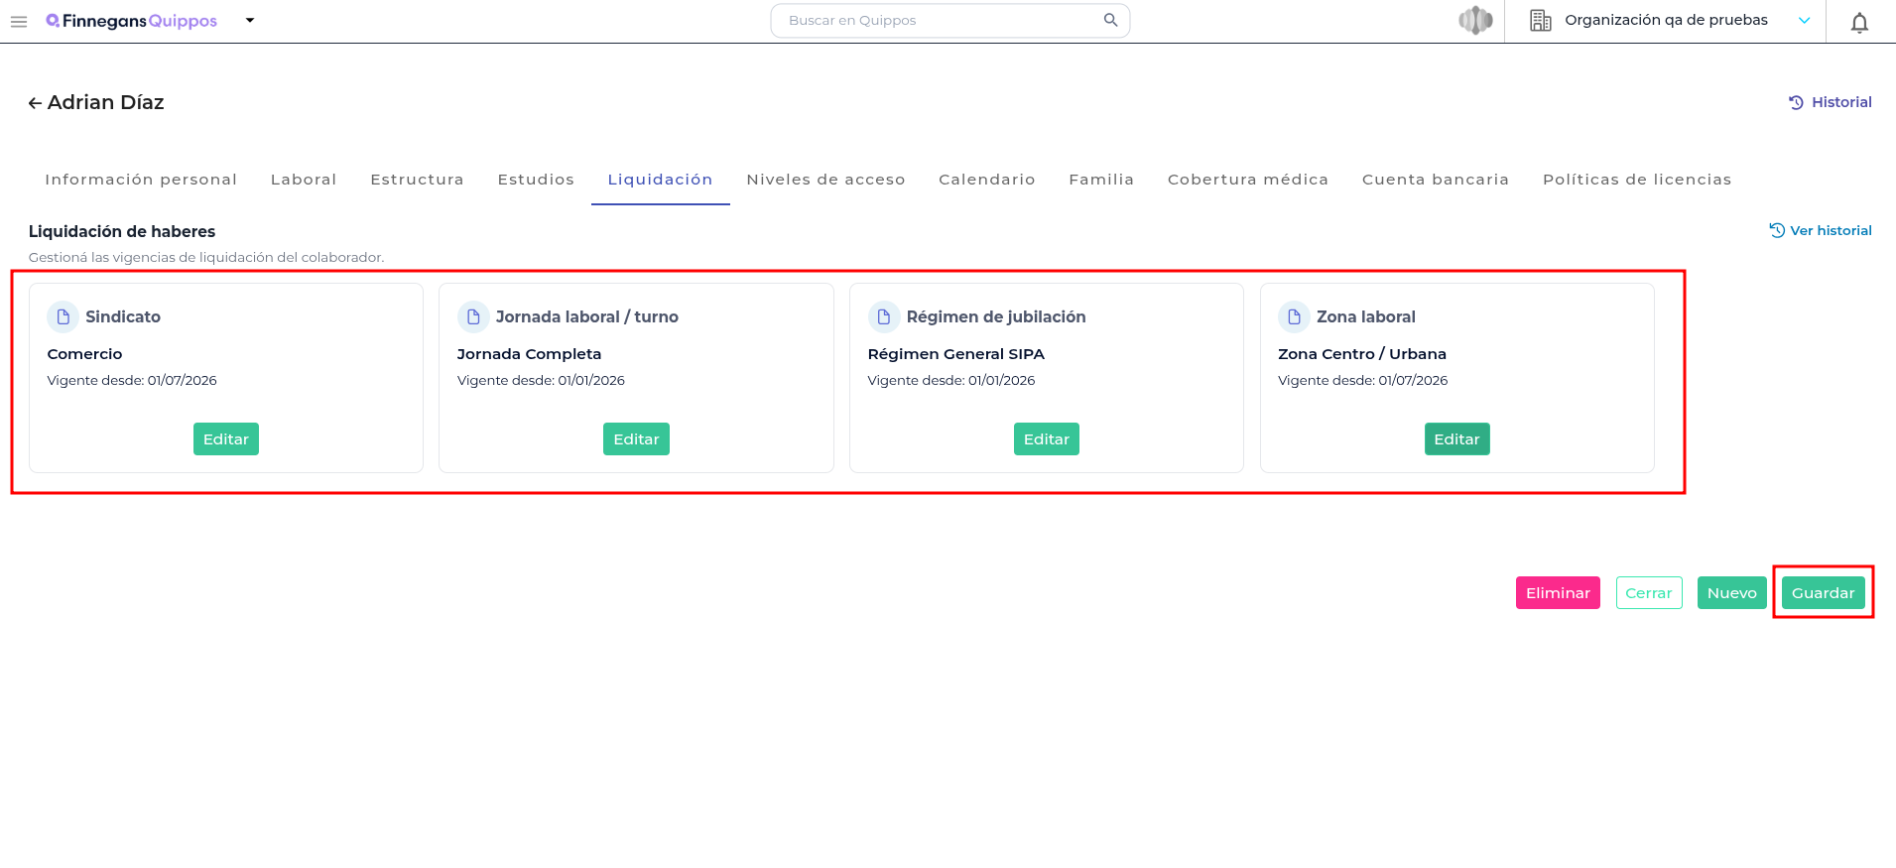Edit the Jornada laboral / turno card
The height and width of the screenshot is (868, 1896).
tap(636, 439)
